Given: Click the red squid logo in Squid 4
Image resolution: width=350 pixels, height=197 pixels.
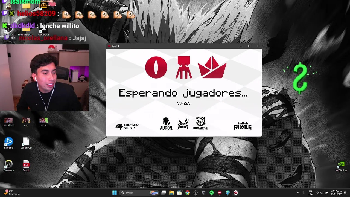Looking at the screenshot, I should pos(184,68).
